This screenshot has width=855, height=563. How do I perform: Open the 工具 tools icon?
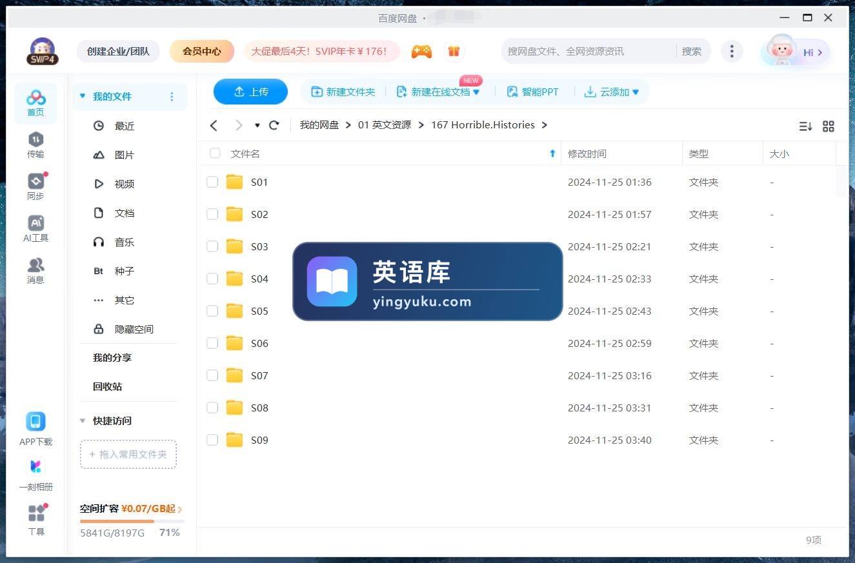pyautogui.click(x=36, y=513)
